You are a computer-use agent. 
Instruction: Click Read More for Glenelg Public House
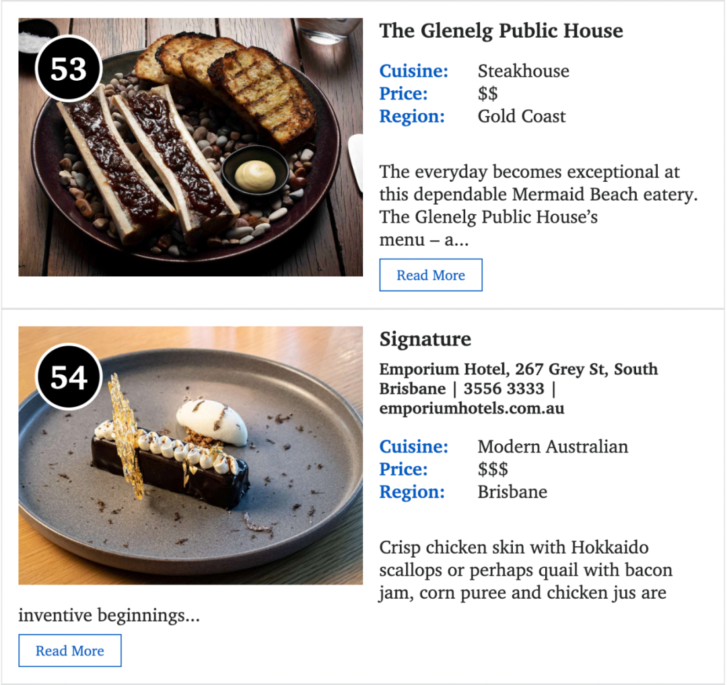pos(431,275)
